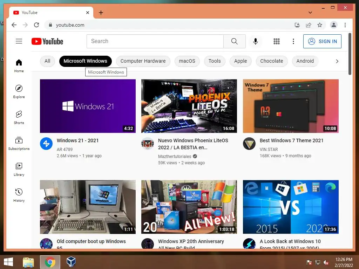
Task: Select the Android chip
Action: 305,61
